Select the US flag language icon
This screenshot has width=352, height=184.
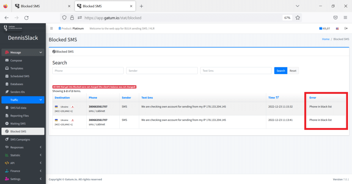point(337,28)
